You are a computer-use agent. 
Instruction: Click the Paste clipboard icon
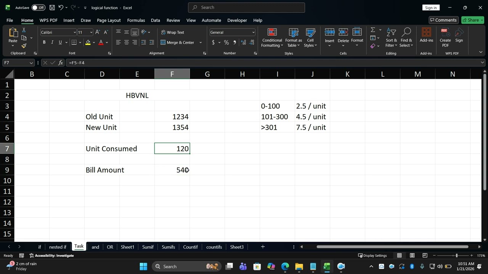(x=13, y=33)
